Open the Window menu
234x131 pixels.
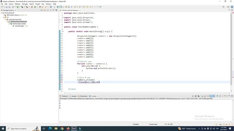tap(49, 4)
